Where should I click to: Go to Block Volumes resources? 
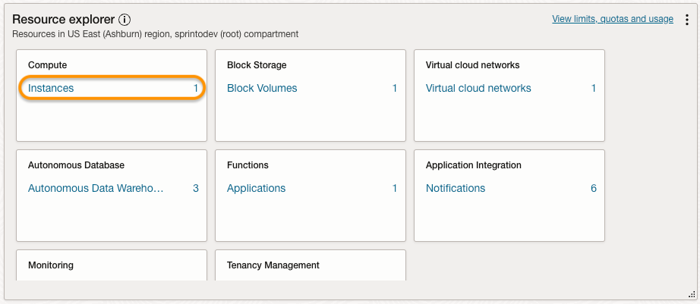coord(262,89)
